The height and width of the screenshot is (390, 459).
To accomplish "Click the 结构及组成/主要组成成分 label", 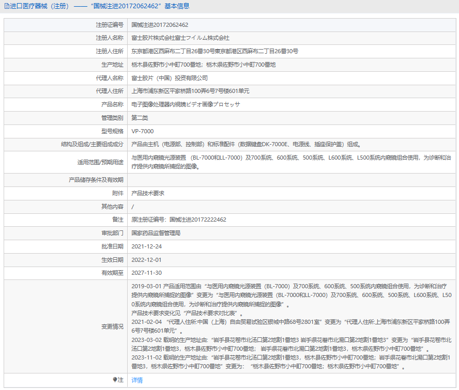I will (92, 144).
